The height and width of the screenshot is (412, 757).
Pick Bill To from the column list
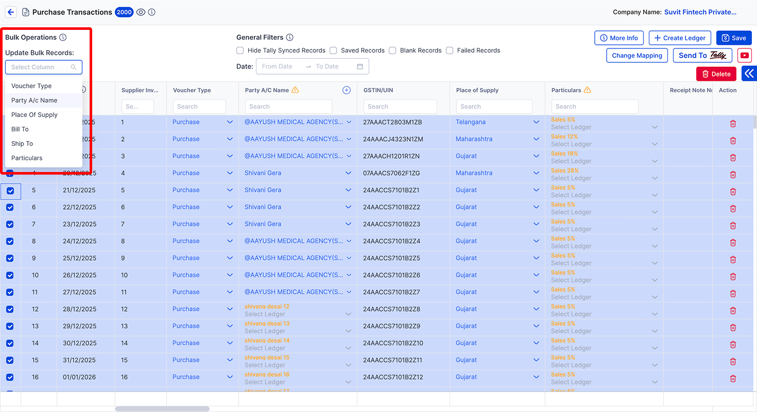[44, 129]
